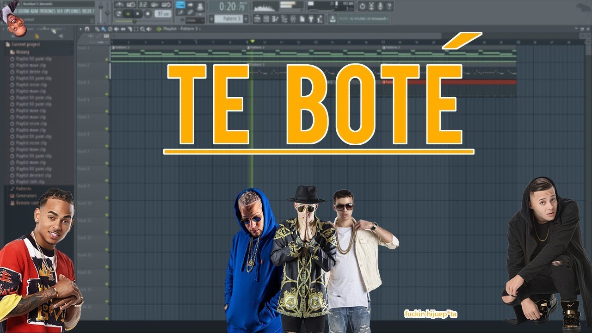Mute Track 6 using its green LED
This screenshot has height=333, width=592.
pyautogui.click(x=107, y=146)
